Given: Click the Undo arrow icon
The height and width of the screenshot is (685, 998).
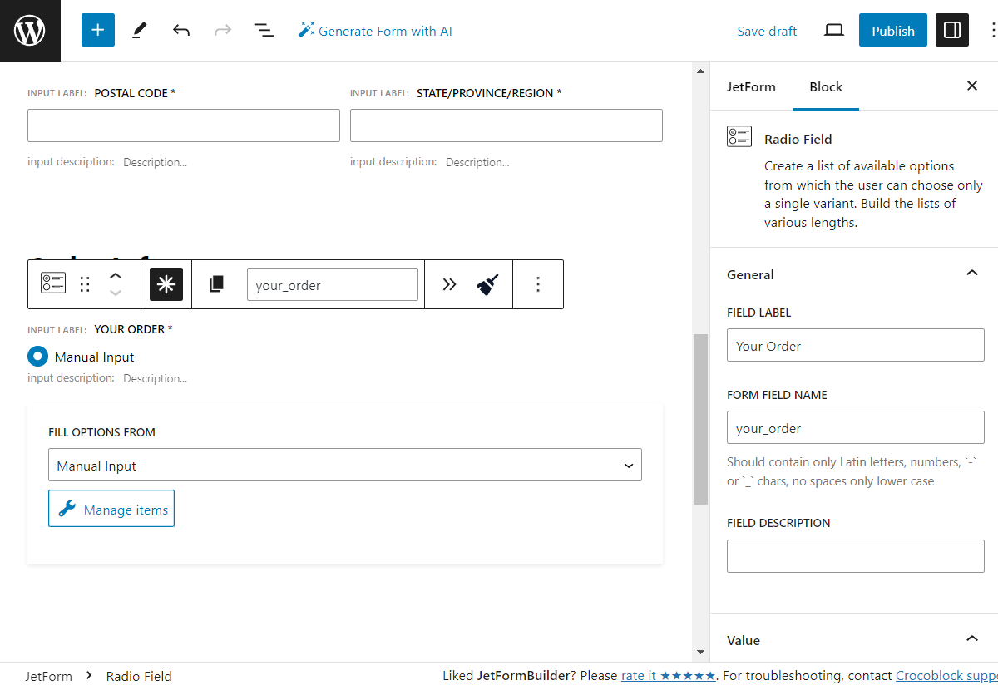Looking at the screenshot, I should pyautogui.click(x=181, y=30).
